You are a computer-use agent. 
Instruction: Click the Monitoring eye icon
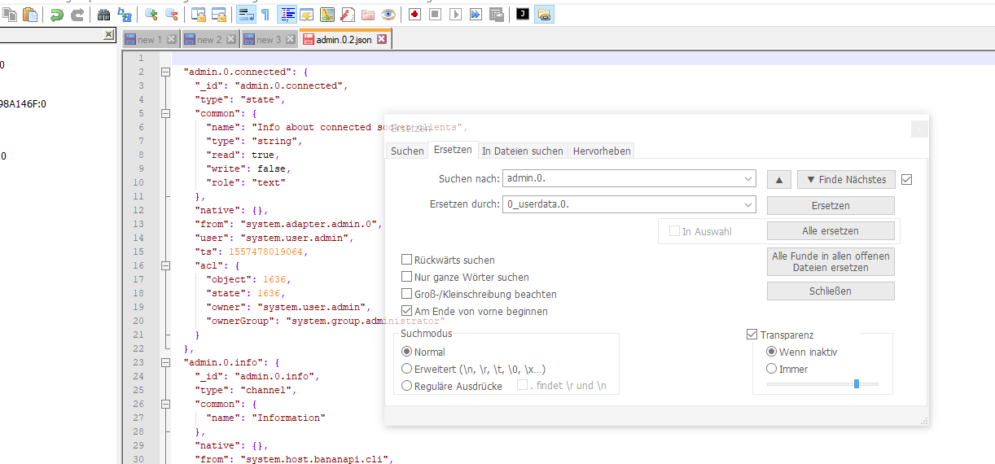[388, 15]
